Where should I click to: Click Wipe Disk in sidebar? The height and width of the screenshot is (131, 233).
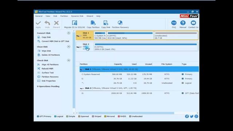coord(46,51)
